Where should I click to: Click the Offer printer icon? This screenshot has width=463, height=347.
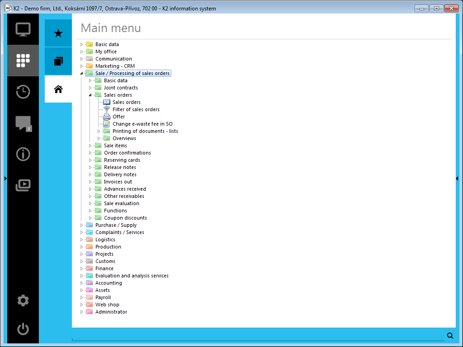tap(107, 117)
